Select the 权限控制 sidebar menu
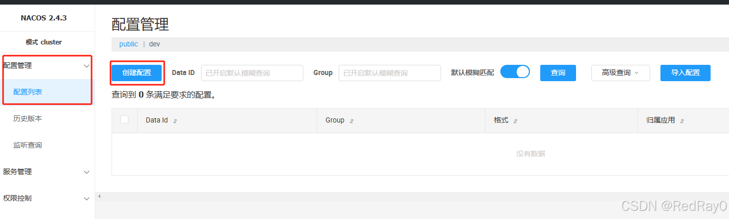Viewport: 729px width, 219px height. click(47, 198)
